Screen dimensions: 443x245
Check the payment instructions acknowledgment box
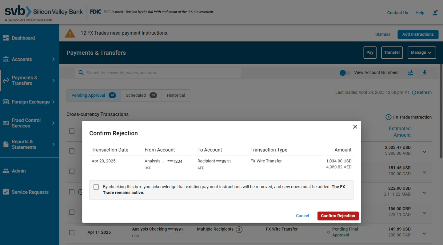[x=96, y=187]
